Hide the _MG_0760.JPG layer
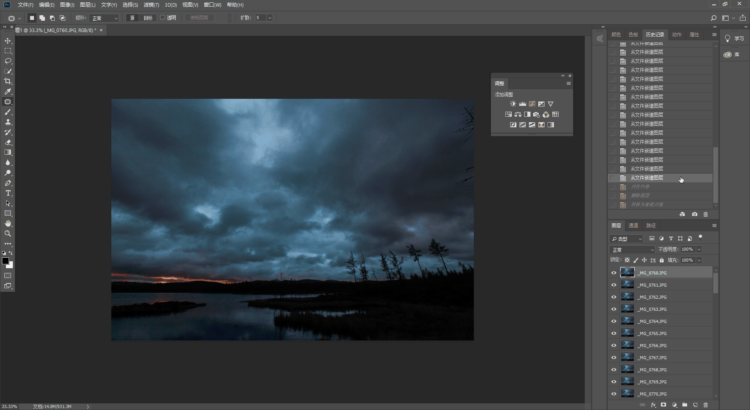This screenshot has width=750, height=410. coord(614,273)
